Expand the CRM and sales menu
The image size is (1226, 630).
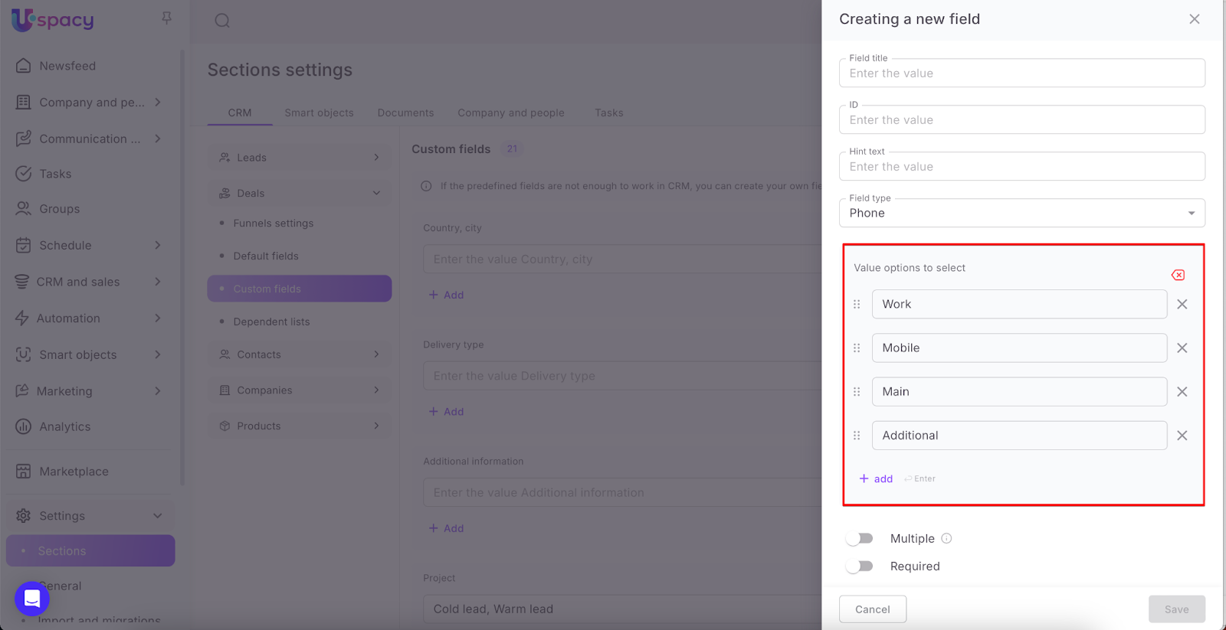click(x=157, y=282)
